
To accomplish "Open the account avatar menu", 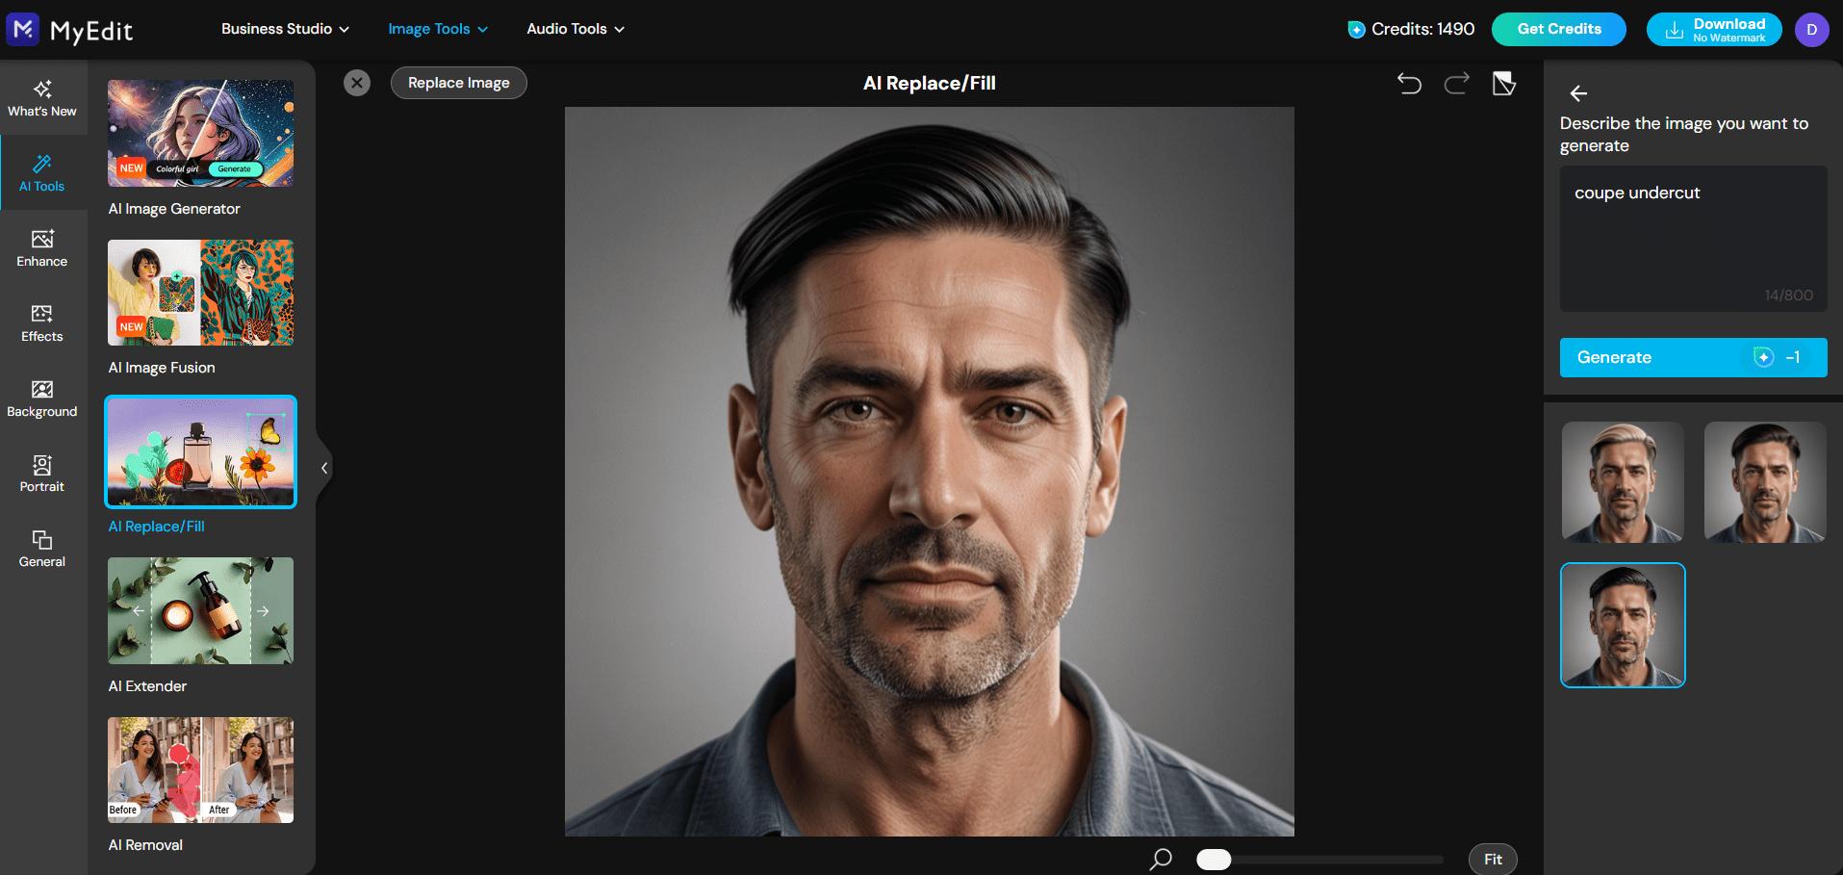I will [x=1810, y=29].
